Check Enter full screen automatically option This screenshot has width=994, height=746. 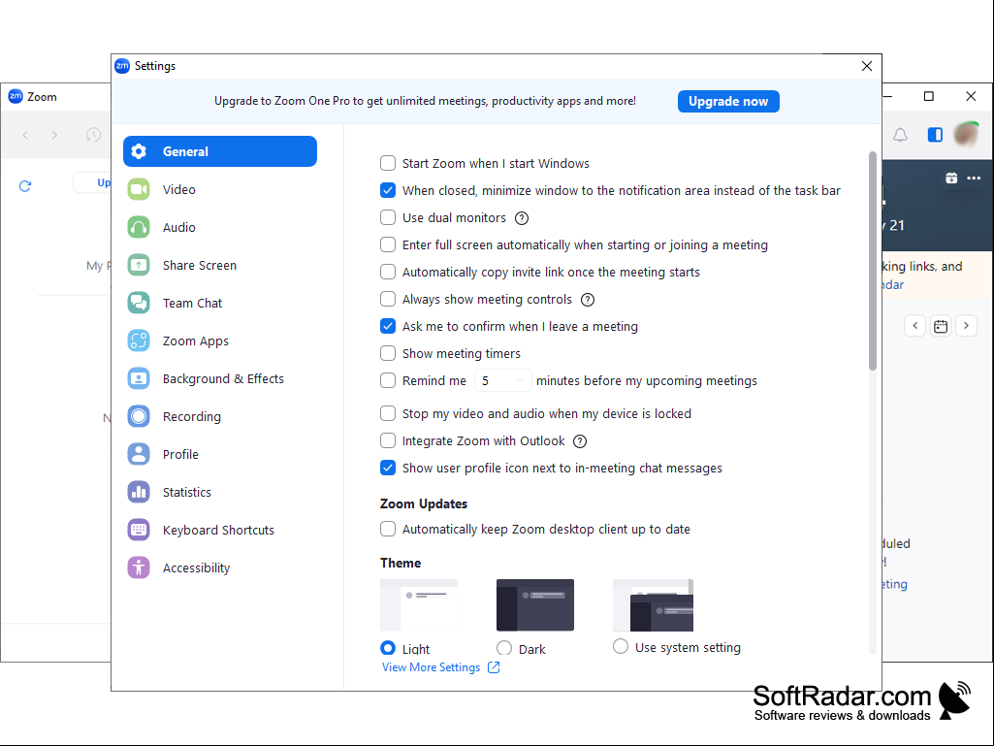tap(388, 244)
